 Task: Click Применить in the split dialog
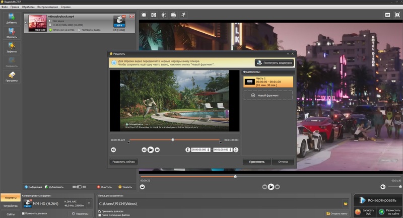coord(257,162)
